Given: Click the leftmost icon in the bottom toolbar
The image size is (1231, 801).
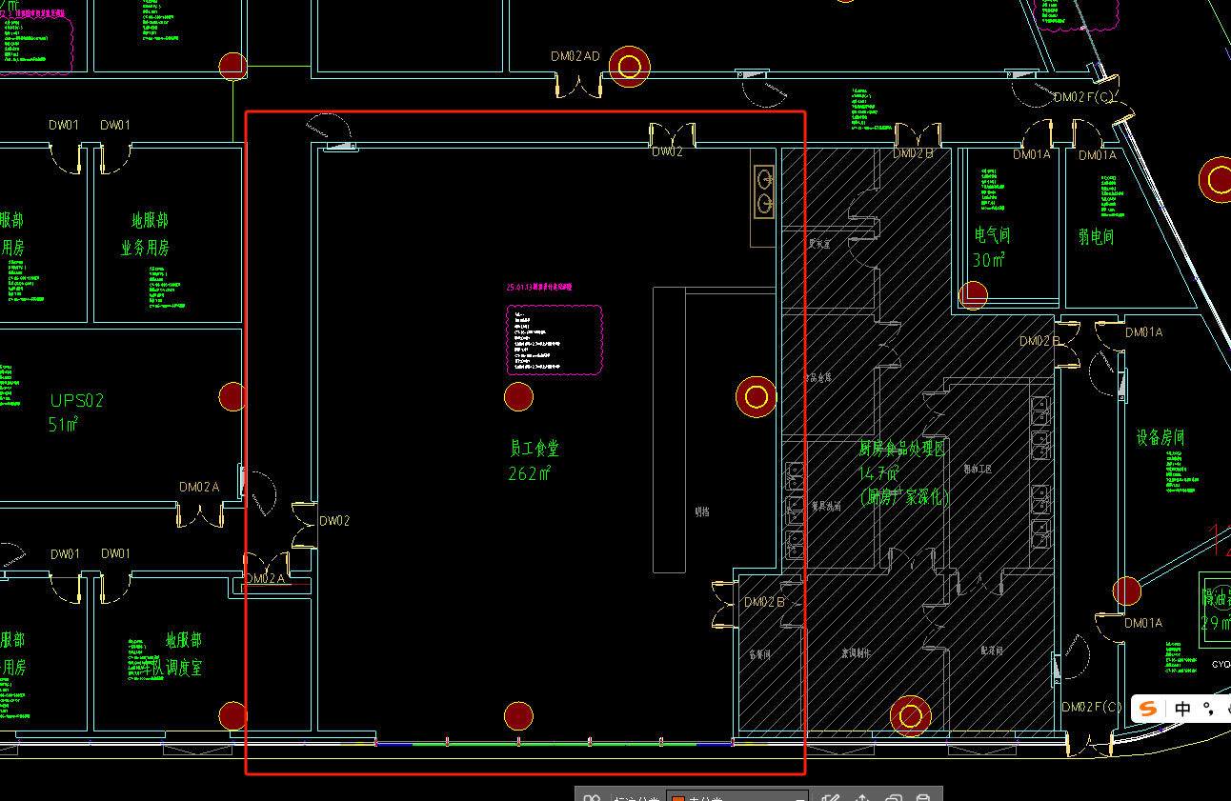Looking at the screenshot, I should click(592, 798).
